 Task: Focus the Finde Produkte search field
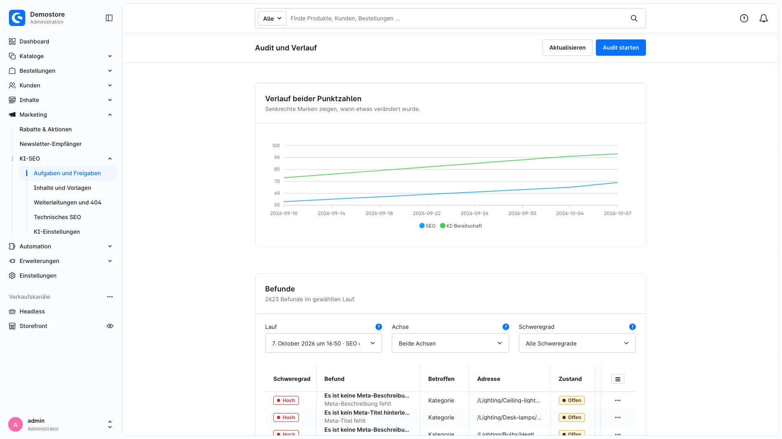click(456, 18)
